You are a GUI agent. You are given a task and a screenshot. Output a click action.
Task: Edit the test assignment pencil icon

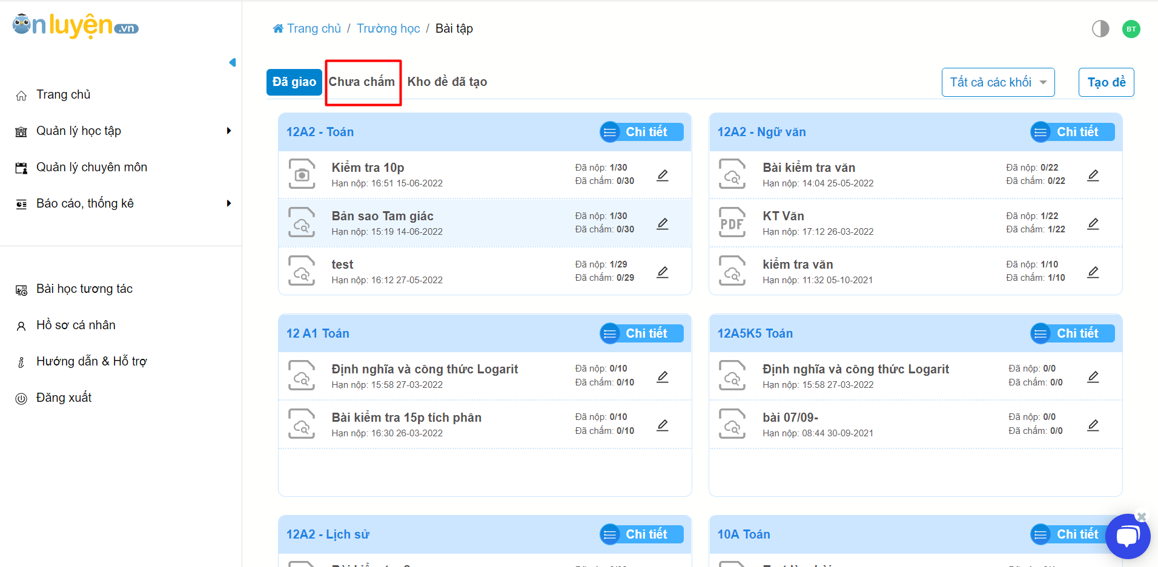tap(663, 272)
